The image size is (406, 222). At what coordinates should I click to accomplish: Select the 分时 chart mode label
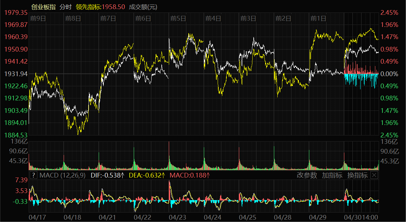pyautogui.click(x=65, y=7)
